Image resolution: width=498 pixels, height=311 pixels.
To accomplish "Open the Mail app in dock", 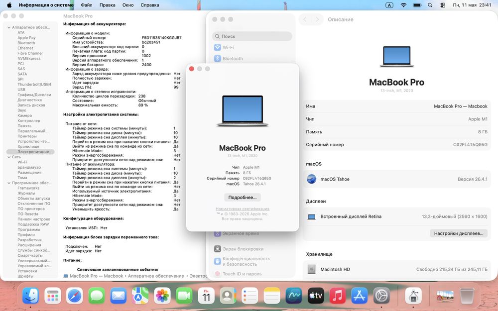I will 118,296.
